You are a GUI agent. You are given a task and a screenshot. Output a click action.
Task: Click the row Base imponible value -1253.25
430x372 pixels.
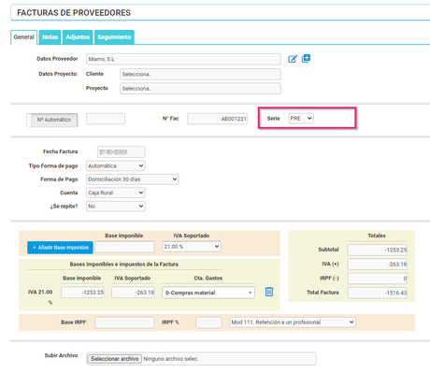pyautogui.click(x=82, y=293)
